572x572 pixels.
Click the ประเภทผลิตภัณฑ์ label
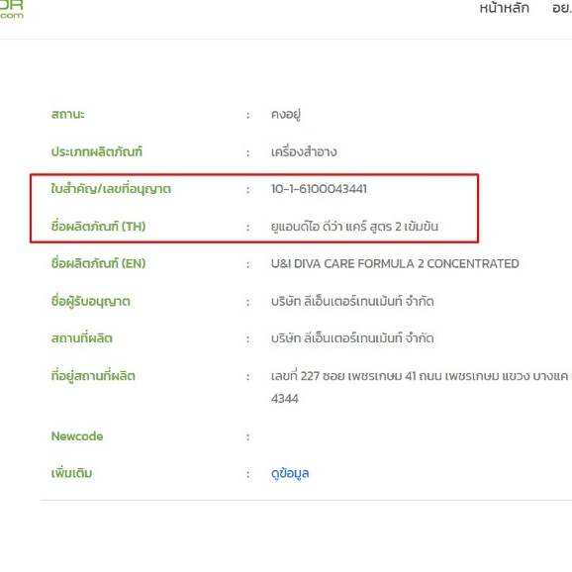pos(97,151)
